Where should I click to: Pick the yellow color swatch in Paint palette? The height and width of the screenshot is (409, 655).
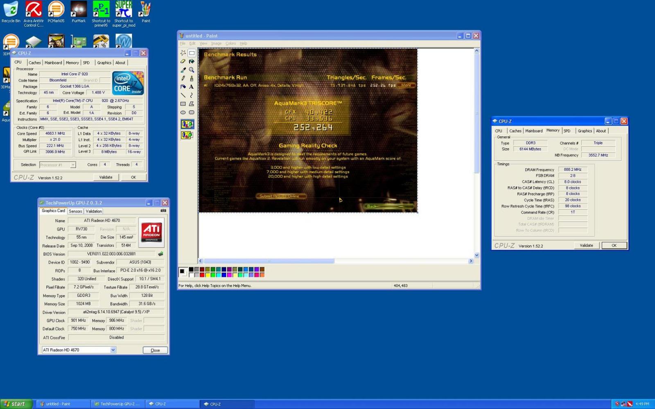coord(208,275)
